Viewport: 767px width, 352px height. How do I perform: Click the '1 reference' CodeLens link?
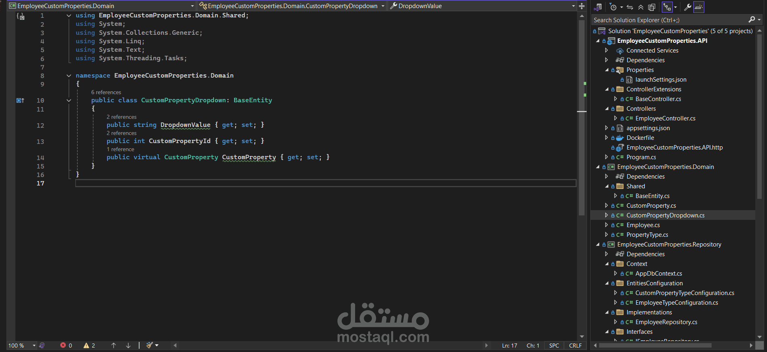pyautogui.click(x=120, y=149)
